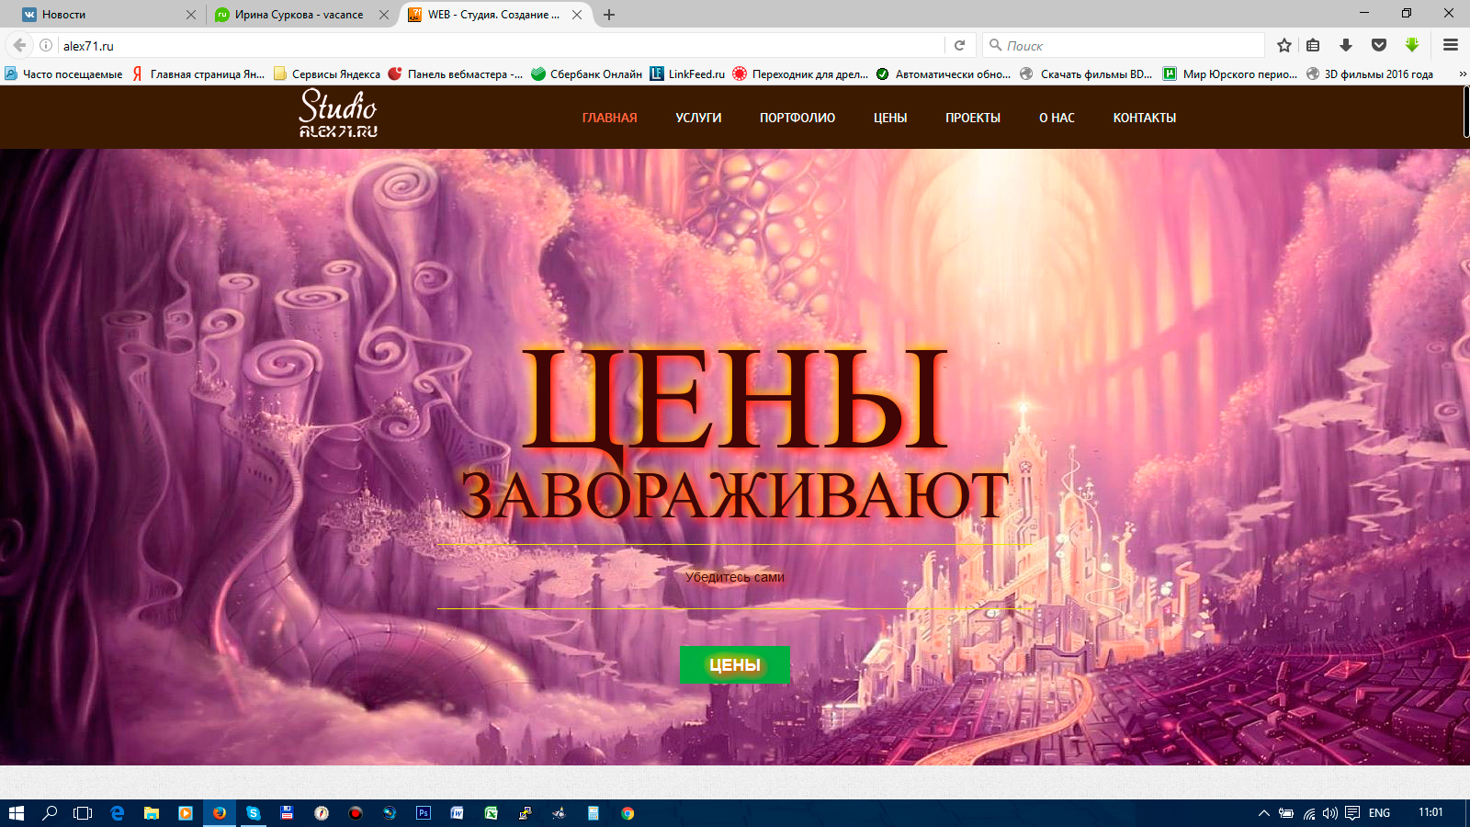Screen dimensions: 1470x827
Task: Show more bookmarks with the chevron
Action: click(x=1462, y=74)
